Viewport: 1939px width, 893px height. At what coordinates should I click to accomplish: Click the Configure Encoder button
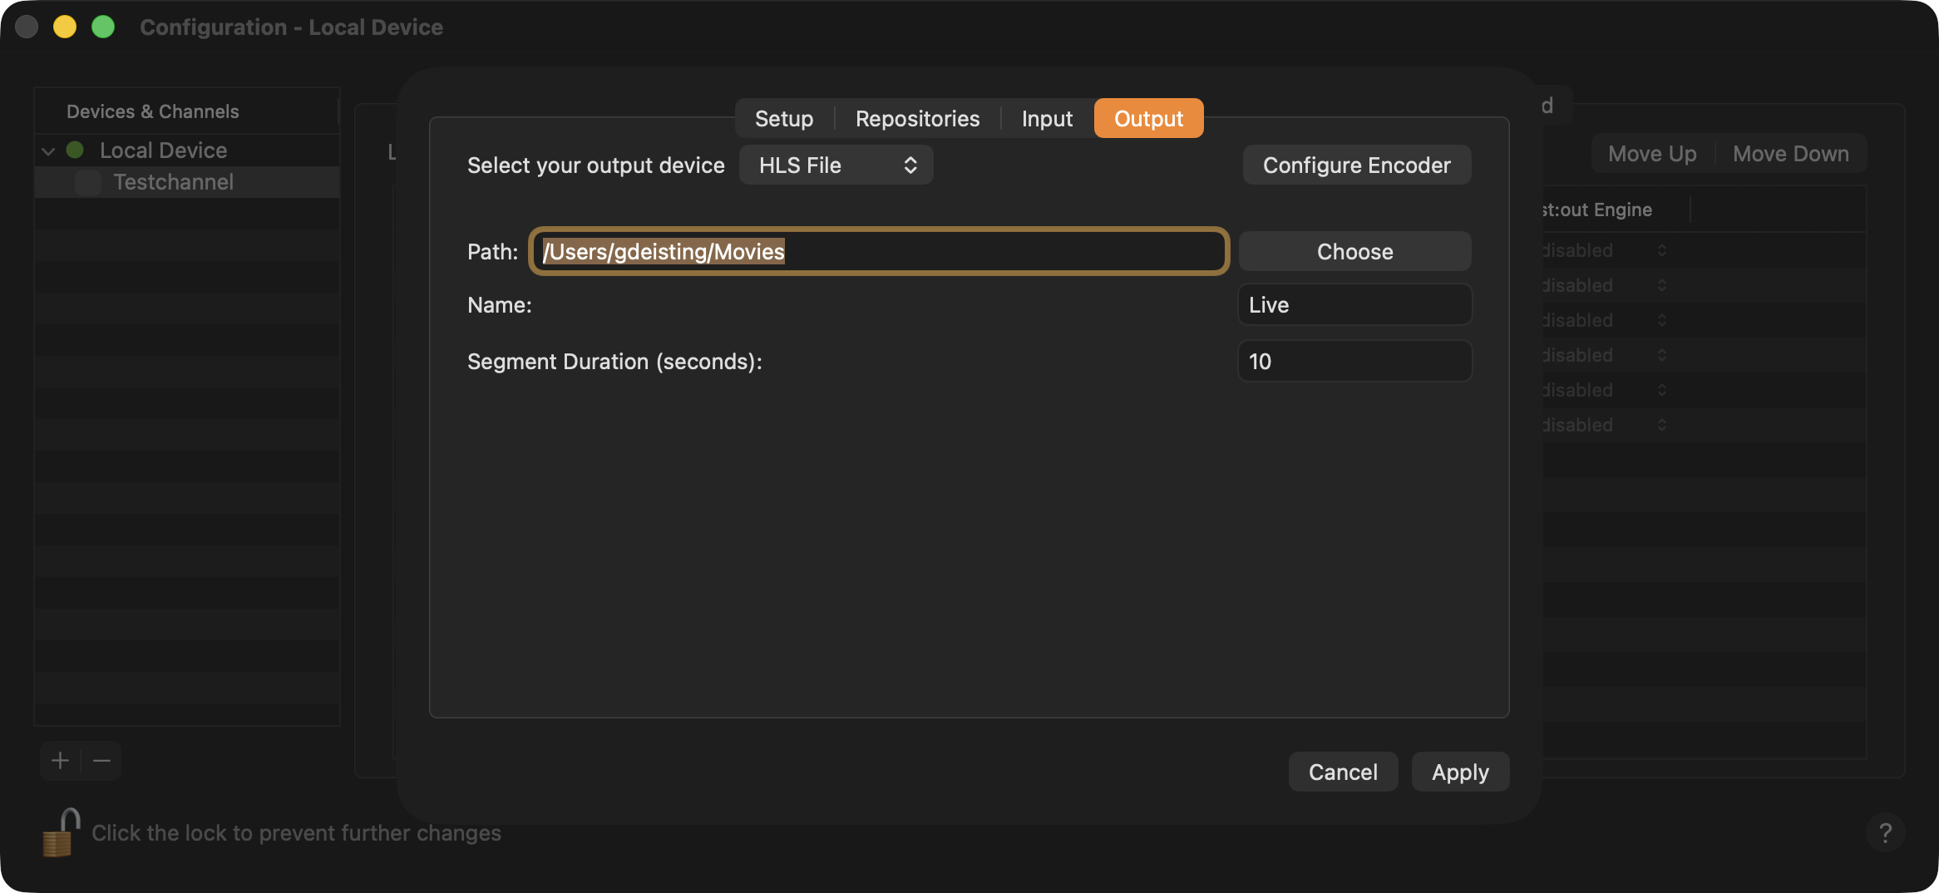coord(1356,165)
